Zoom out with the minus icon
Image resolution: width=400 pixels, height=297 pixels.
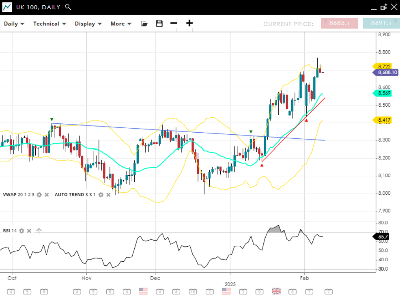tap(174, 23)
